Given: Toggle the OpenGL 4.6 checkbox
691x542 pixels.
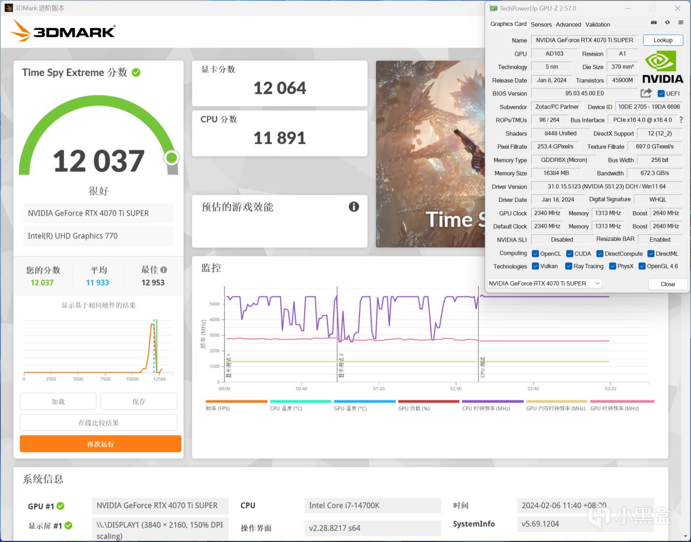Looking at the screenshot, I should coord(642,266).
